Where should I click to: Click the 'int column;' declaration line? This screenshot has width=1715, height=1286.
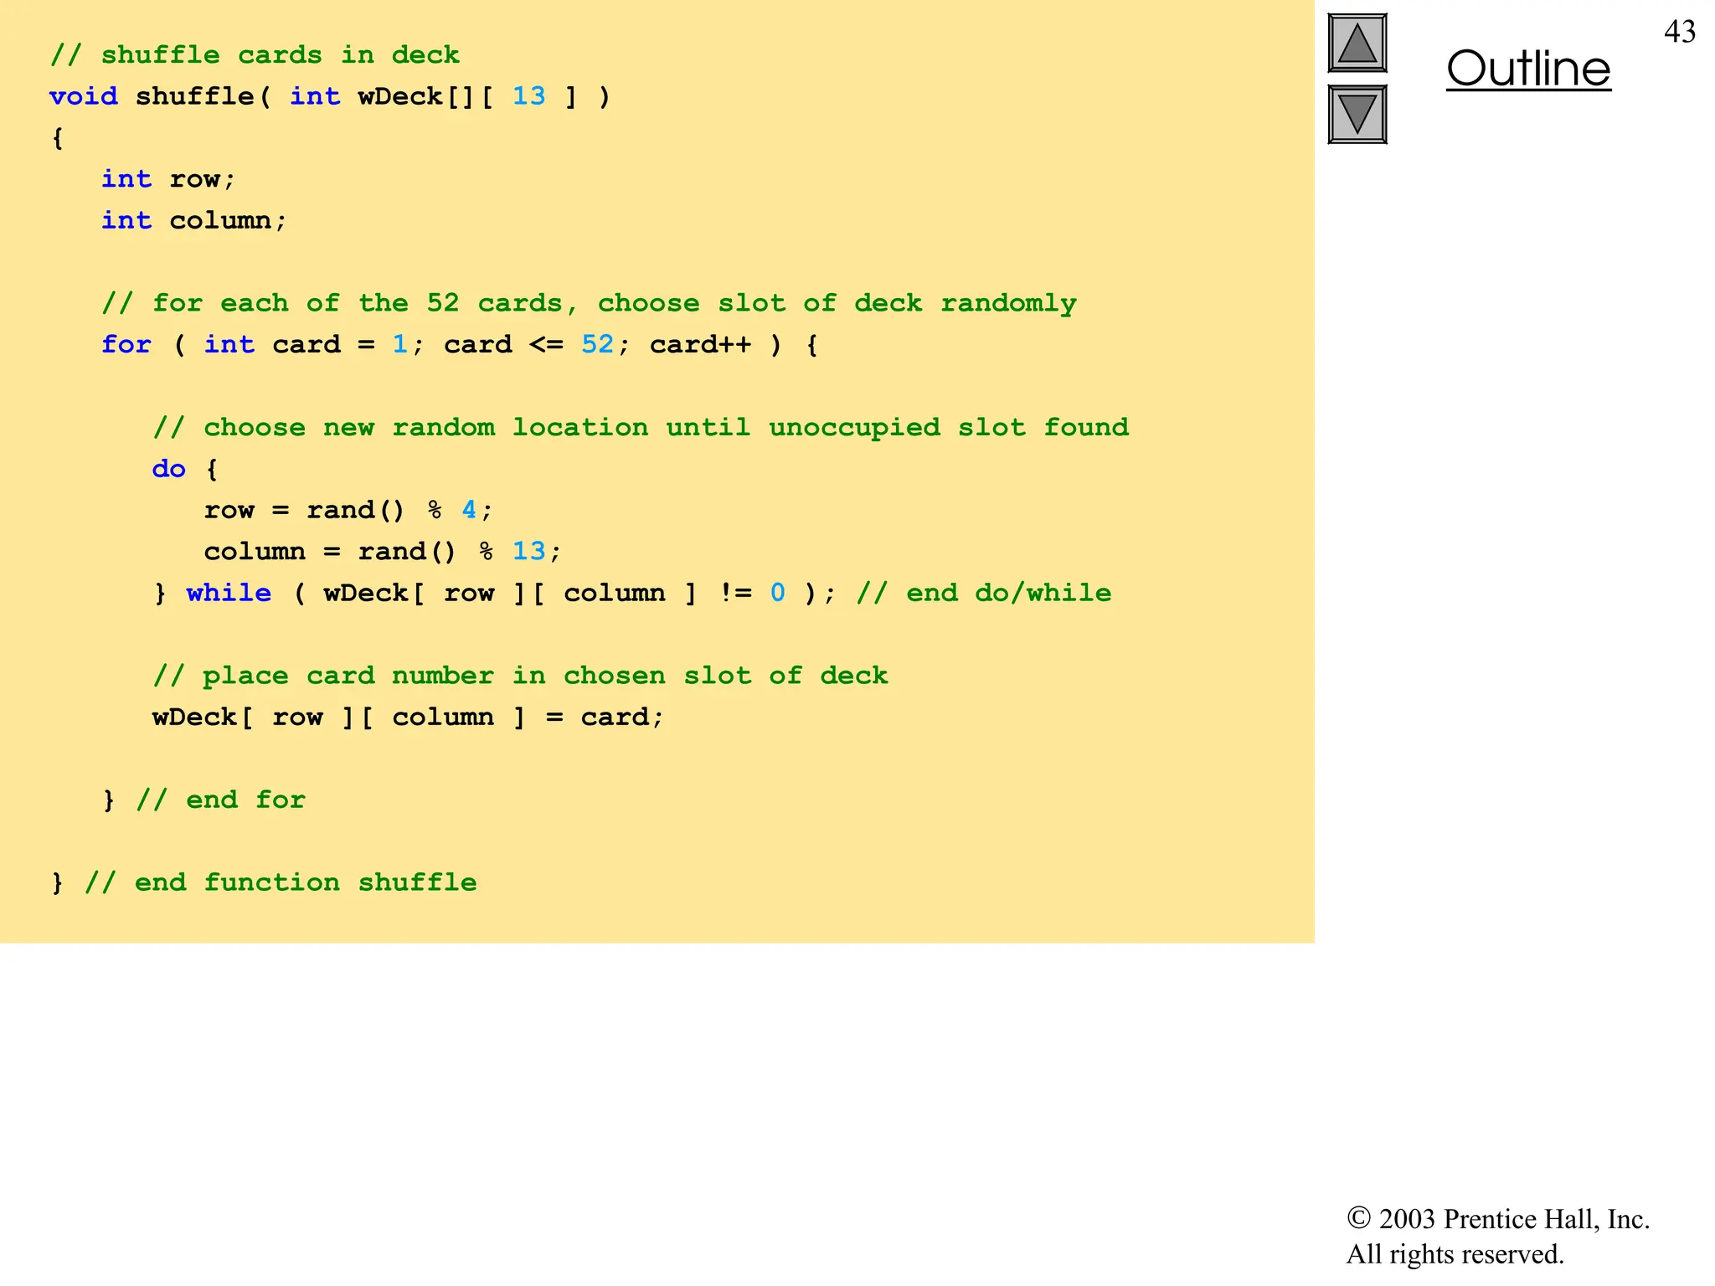pyautogui.click(x=193, y=220)
